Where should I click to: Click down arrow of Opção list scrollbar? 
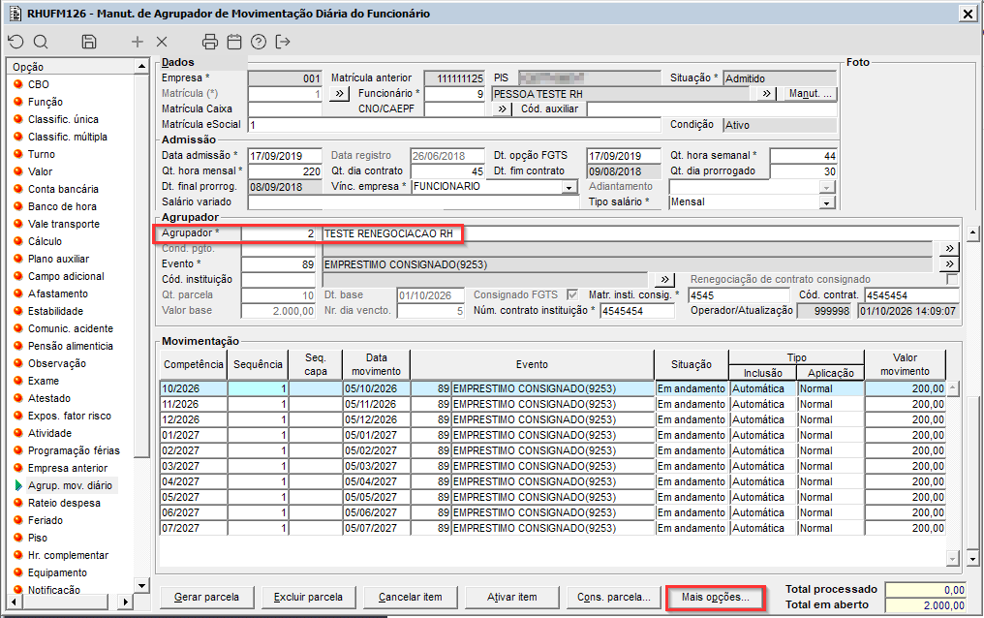click(141, 586)
